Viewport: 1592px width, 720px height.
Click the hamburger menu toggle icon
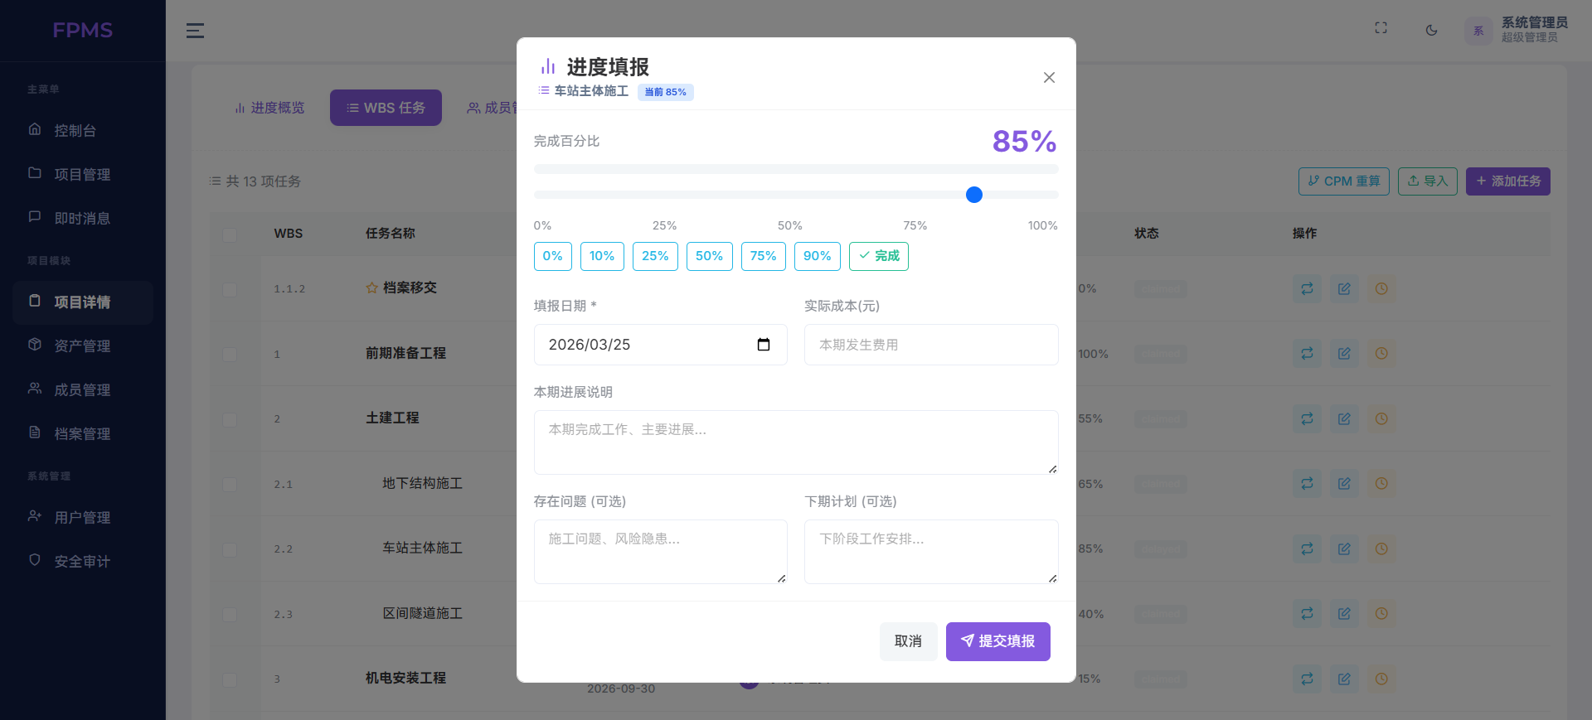point(195,31)
